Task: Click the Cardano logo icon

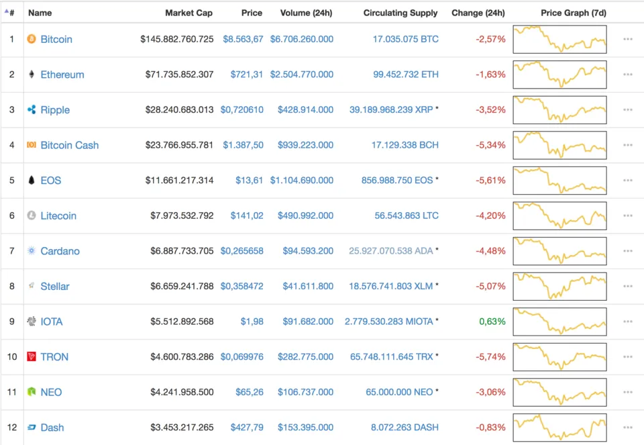Action: (x=32, y=250)
